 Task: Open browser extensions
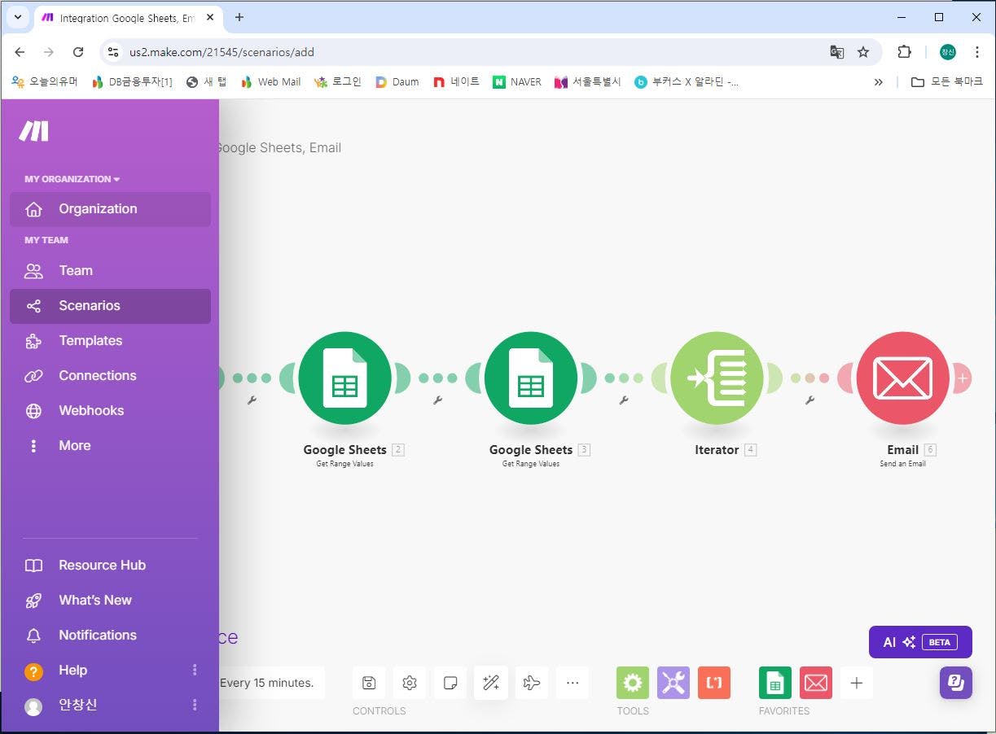click(904, 52)
